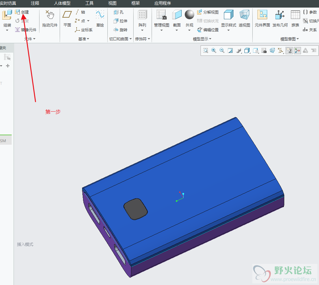This screenshot has width=319, height=285.
Task: Click the coordinate system on the model
Action: [180, 196]
